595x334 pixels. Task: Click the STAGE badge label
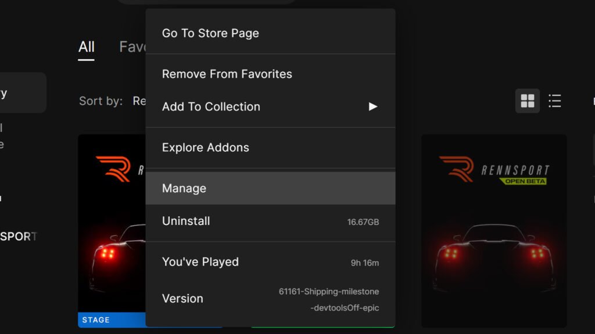pyautogui.click(x=96, y=320)
